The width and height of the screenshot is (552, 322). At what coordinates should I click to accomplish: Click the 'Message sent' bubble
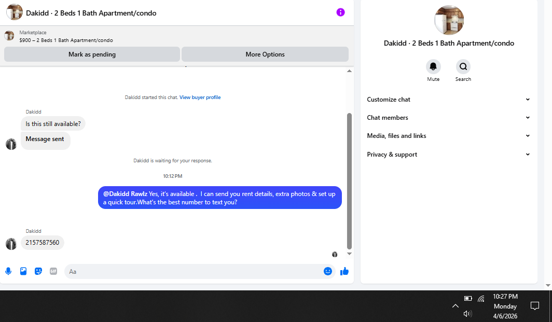pyautogui.click(x=46, y=141)
